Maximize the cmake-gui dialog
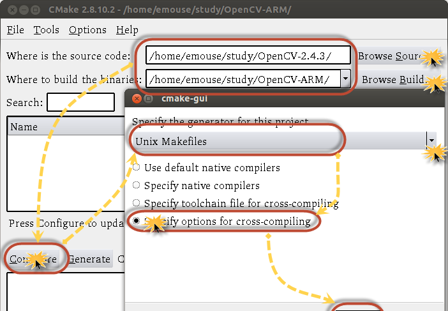 pyautogui.click(x=148, y=99)
